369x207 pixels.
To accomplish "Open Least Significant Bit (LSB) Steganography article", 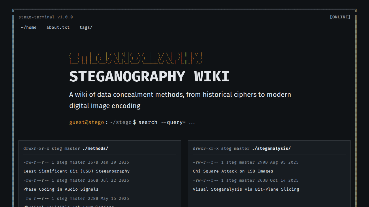I will (x=76, y=171).
